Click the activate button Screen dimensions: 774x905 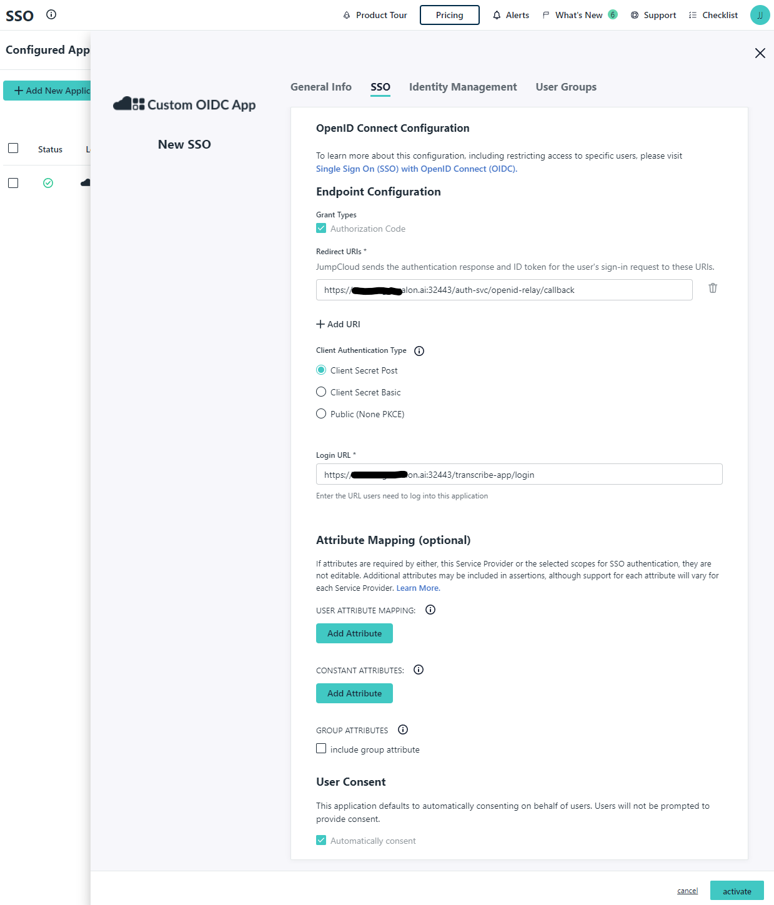click(x=737, y=891)
